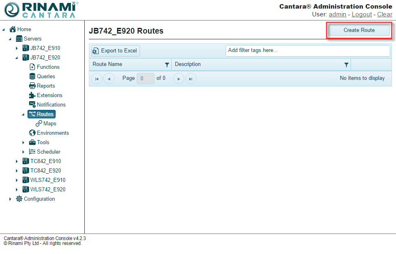Click the page number box
The height and width of the screenshot is (254, 396).
(145, 78)
